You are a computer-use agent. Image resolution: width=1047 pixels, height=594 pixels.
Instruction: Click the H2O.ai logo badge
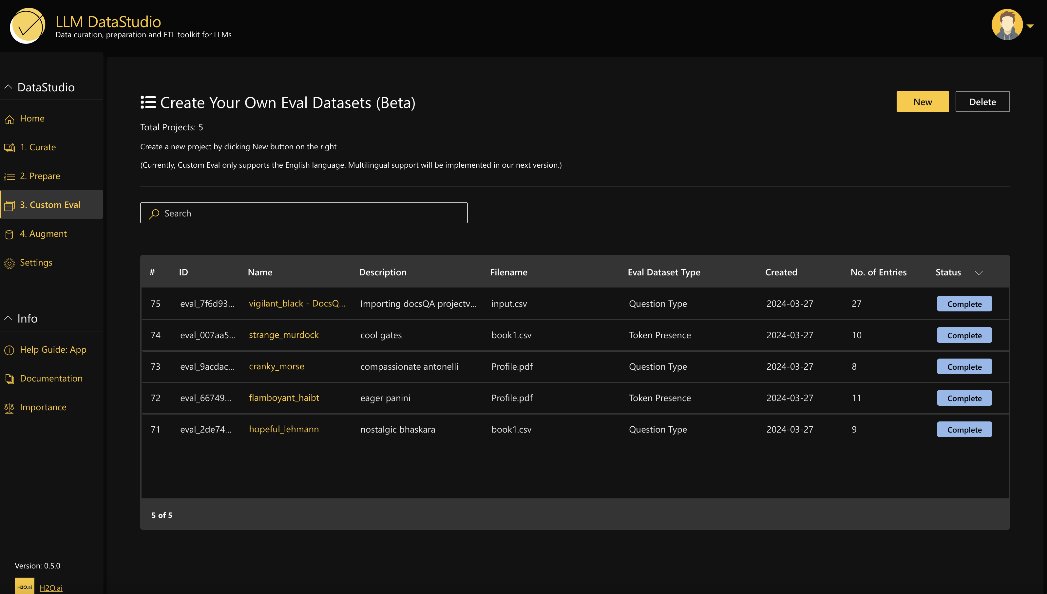tap(25, 587)
